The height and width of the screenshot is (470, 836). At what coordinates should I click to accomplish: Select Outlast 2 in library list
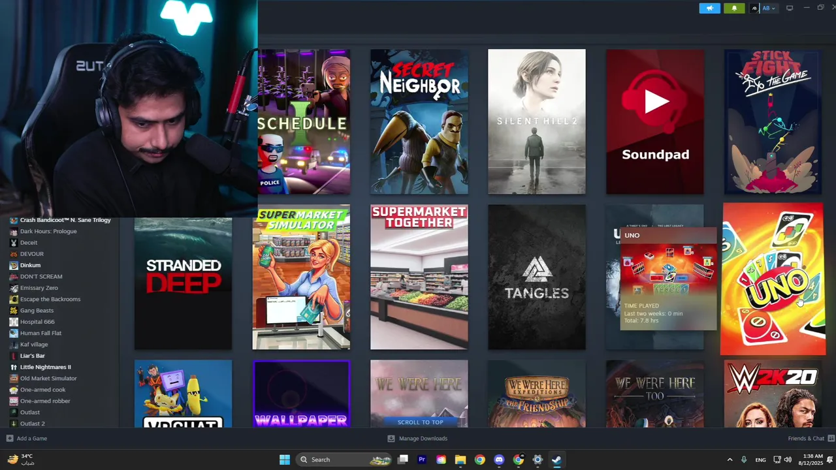33,424
